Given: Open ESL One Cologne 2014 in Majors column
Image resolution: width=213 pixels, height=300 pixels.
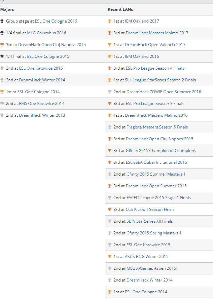Looking at the screenshot, I should click(x=38, y=92).
